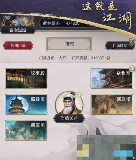Viewport: 136px width, 160px height.
Task: Enter the 演武场 training ground
Action: click(x=112, y=104)
